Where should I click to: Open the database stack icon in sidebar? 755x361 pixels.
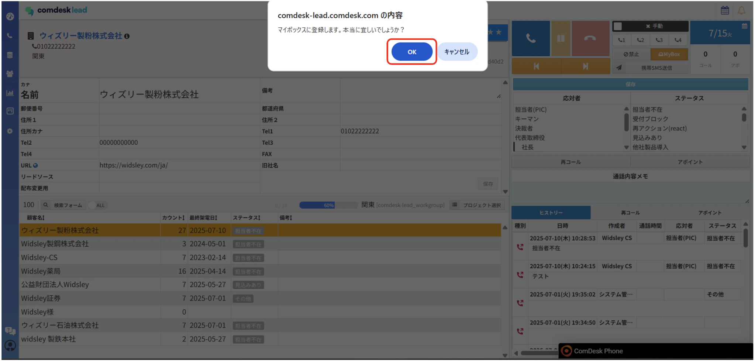[10, 55]
